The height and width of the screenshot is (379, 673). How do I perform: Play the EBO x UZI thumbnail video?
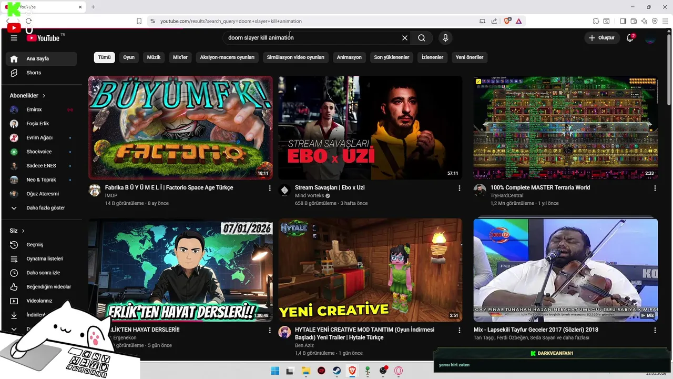pos(370,128)
